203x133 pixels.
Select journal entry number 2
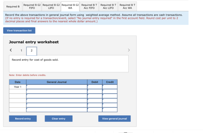click(x=32, y=51)
